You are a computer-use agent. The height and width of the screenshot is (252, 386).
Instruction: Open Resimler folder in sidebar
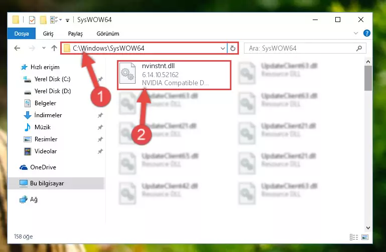pyautogui.click(x=41, y=139)
